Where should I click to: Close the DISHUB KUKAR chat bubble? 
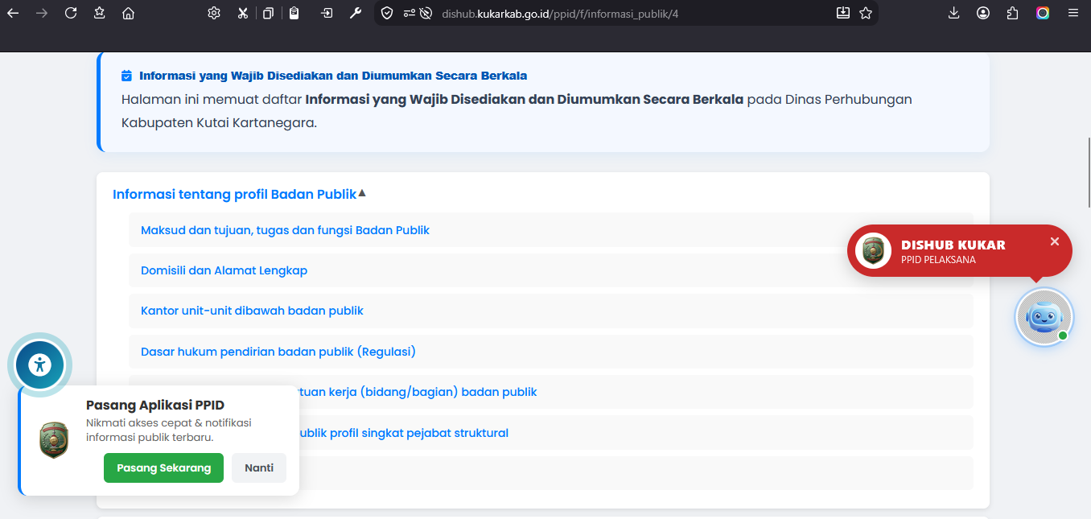[1055, 241]
